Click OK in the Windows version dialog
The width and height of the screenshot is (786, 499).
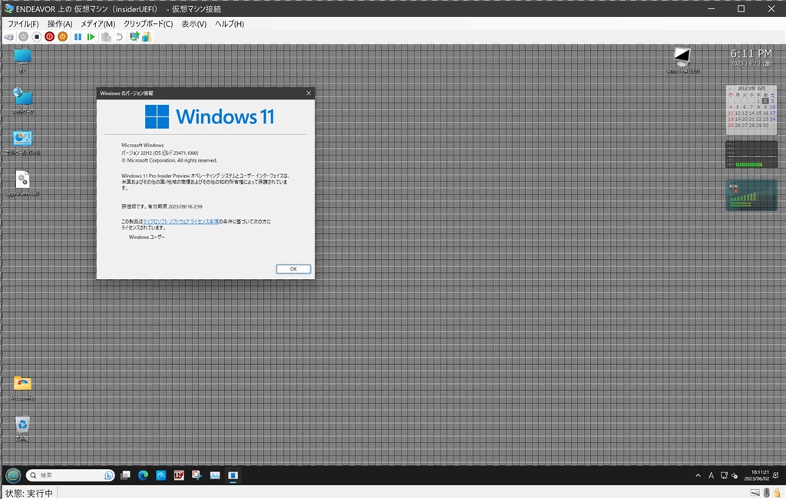(293, 269)
